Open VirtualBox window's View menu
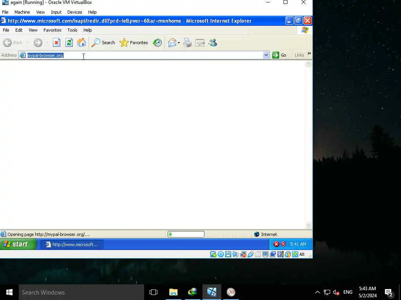Image resolution: width=401 pixels, height=300 pixels. (x=40, y=12)
